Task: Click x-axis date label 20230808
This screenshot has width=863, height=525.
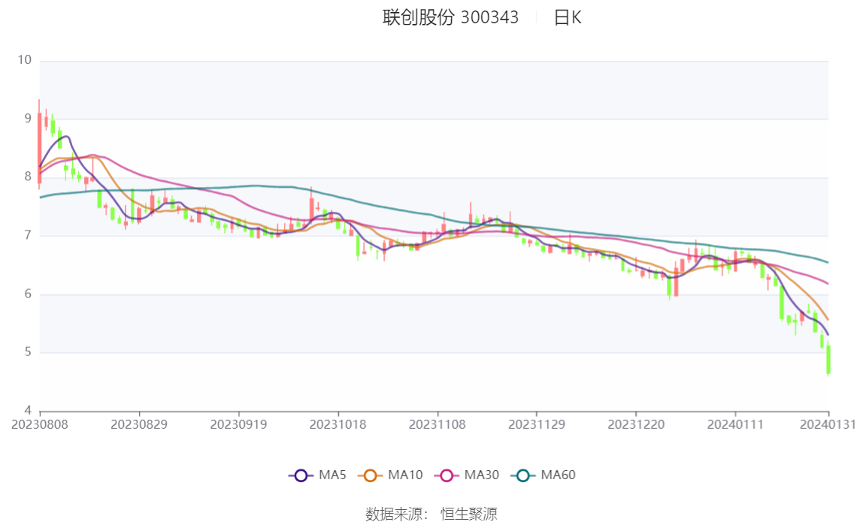Action: pyautogui.click(x=40, y=424)
